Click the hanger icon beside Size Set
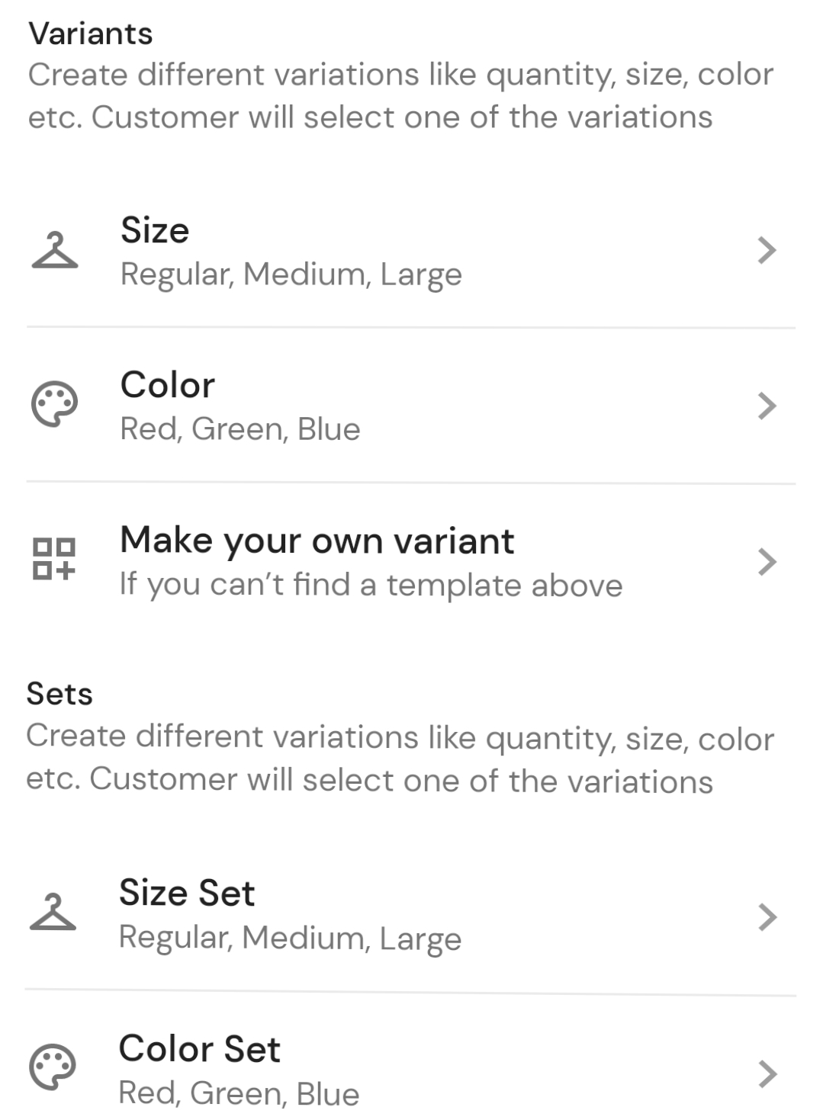This screenshot has height=1120, width=823. tap(53, 912)
